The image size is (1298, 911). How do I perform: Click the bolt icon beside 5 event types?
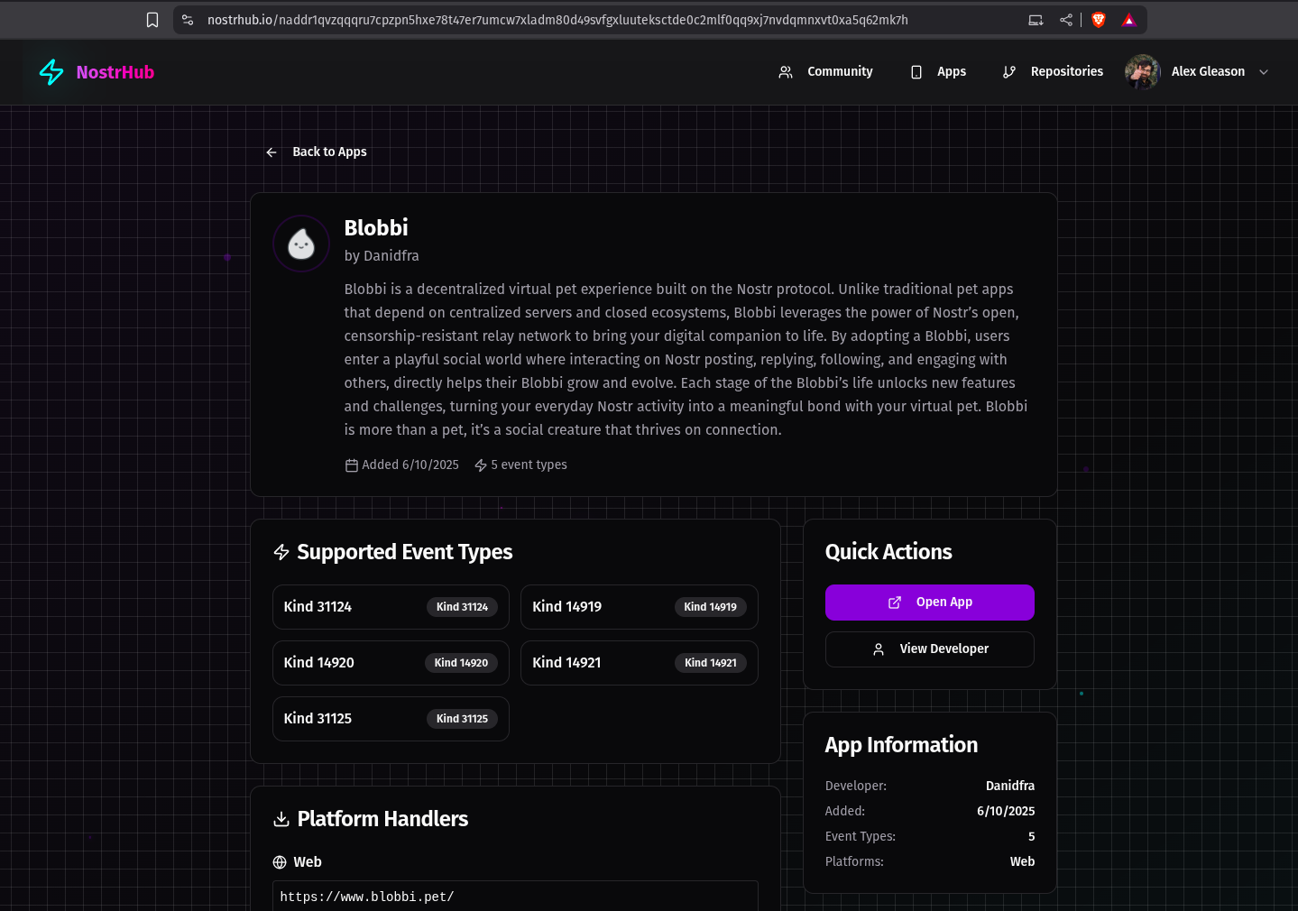481,465
